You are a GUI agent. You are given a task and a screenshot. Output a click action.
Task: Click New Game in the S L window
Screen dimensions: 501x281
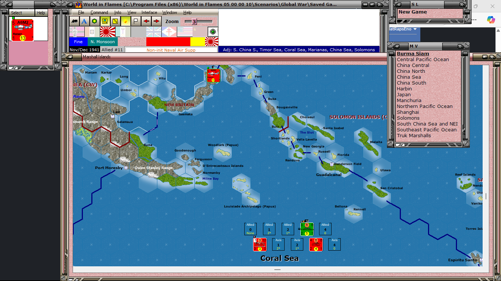(x=413, y=12)
